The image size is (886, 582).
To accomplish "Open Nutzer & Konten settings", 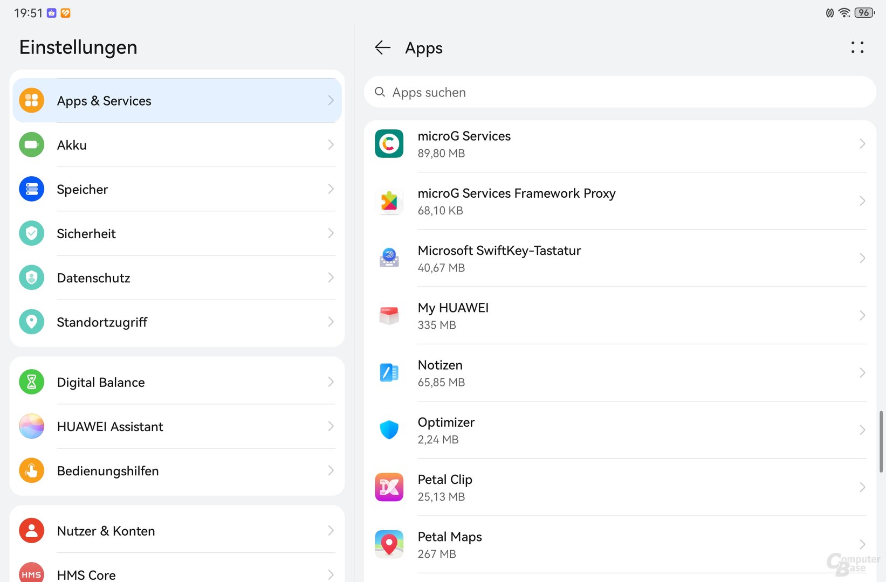I will [177, 531].
